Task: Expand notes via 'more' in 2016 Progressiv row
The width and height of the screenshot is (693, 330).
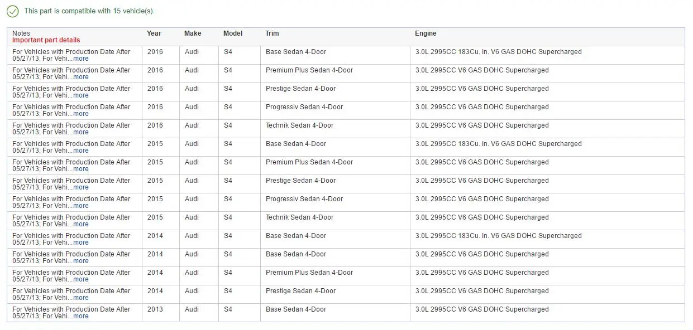Action: 81,114
